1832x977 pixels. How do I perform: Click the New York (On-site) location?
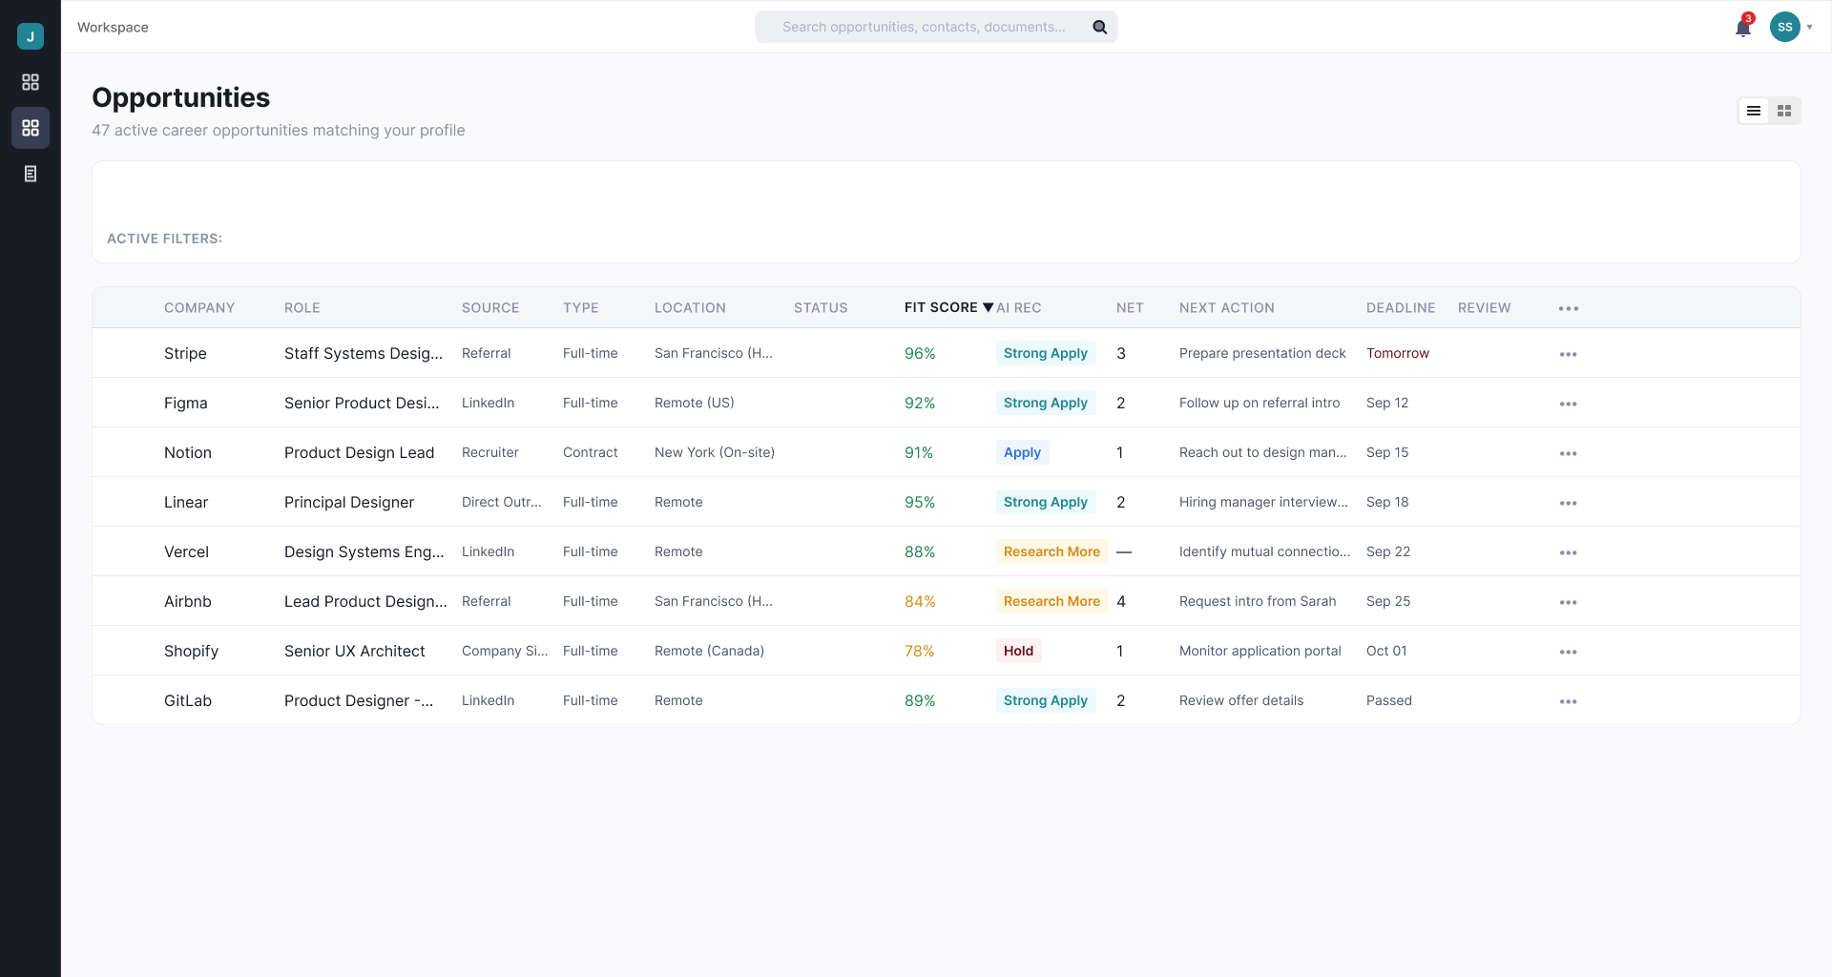(x=715, y=452)
